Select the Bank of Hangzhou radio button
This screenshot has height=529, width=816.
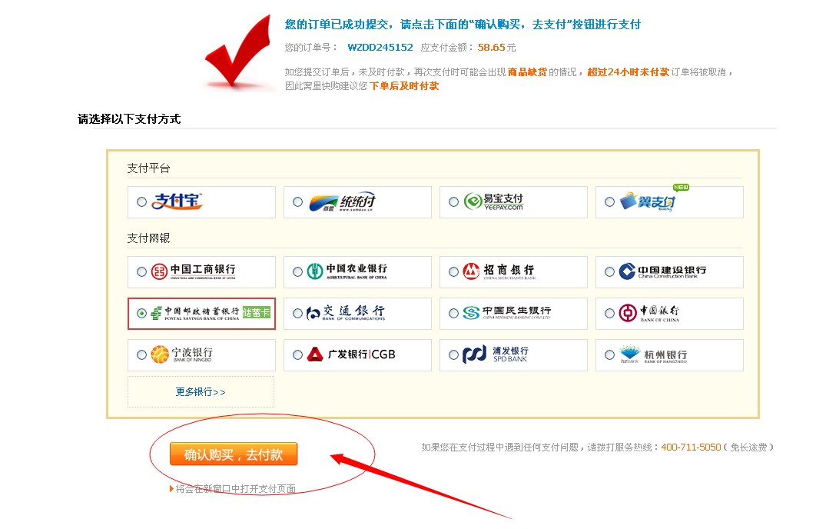[x=609, y=355]
